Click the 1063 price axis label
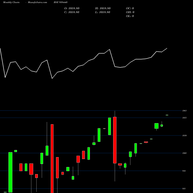Image resolution: width=193 pixels, height=193 pixels. (x=185, y=111)
